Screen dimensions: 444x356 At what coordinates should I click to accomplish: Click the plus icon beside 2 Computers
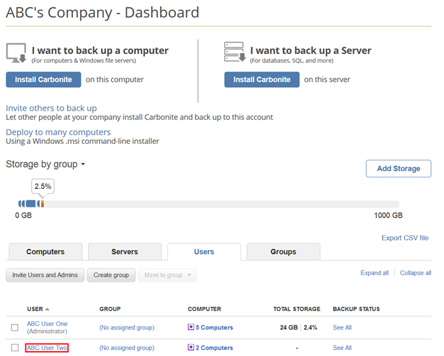pyautogui.click(x=191, y=348)
